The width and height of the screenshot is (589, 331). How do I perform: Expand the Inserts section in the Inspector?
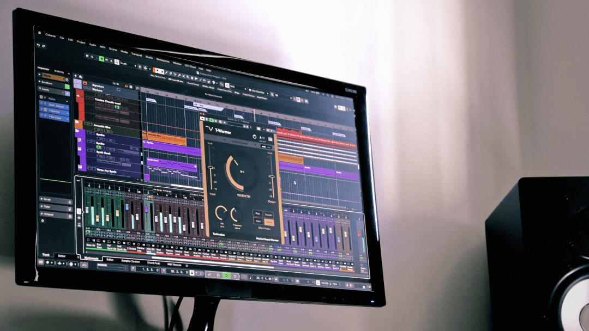tap(41, 89)
